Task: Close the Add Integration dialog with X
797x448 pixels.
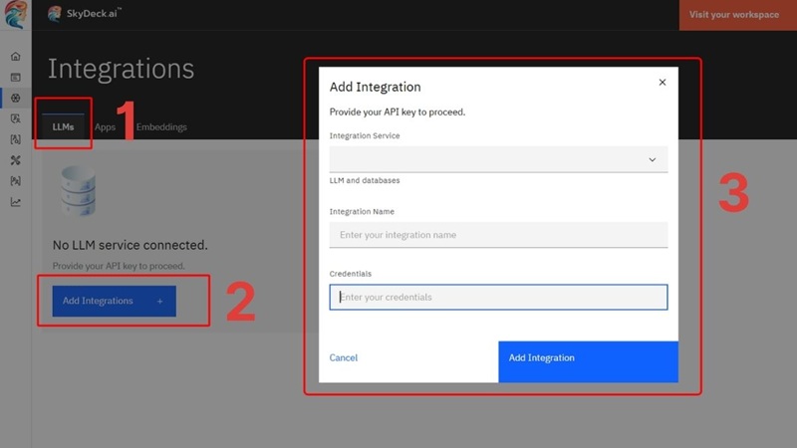Action: click(663, 83)
